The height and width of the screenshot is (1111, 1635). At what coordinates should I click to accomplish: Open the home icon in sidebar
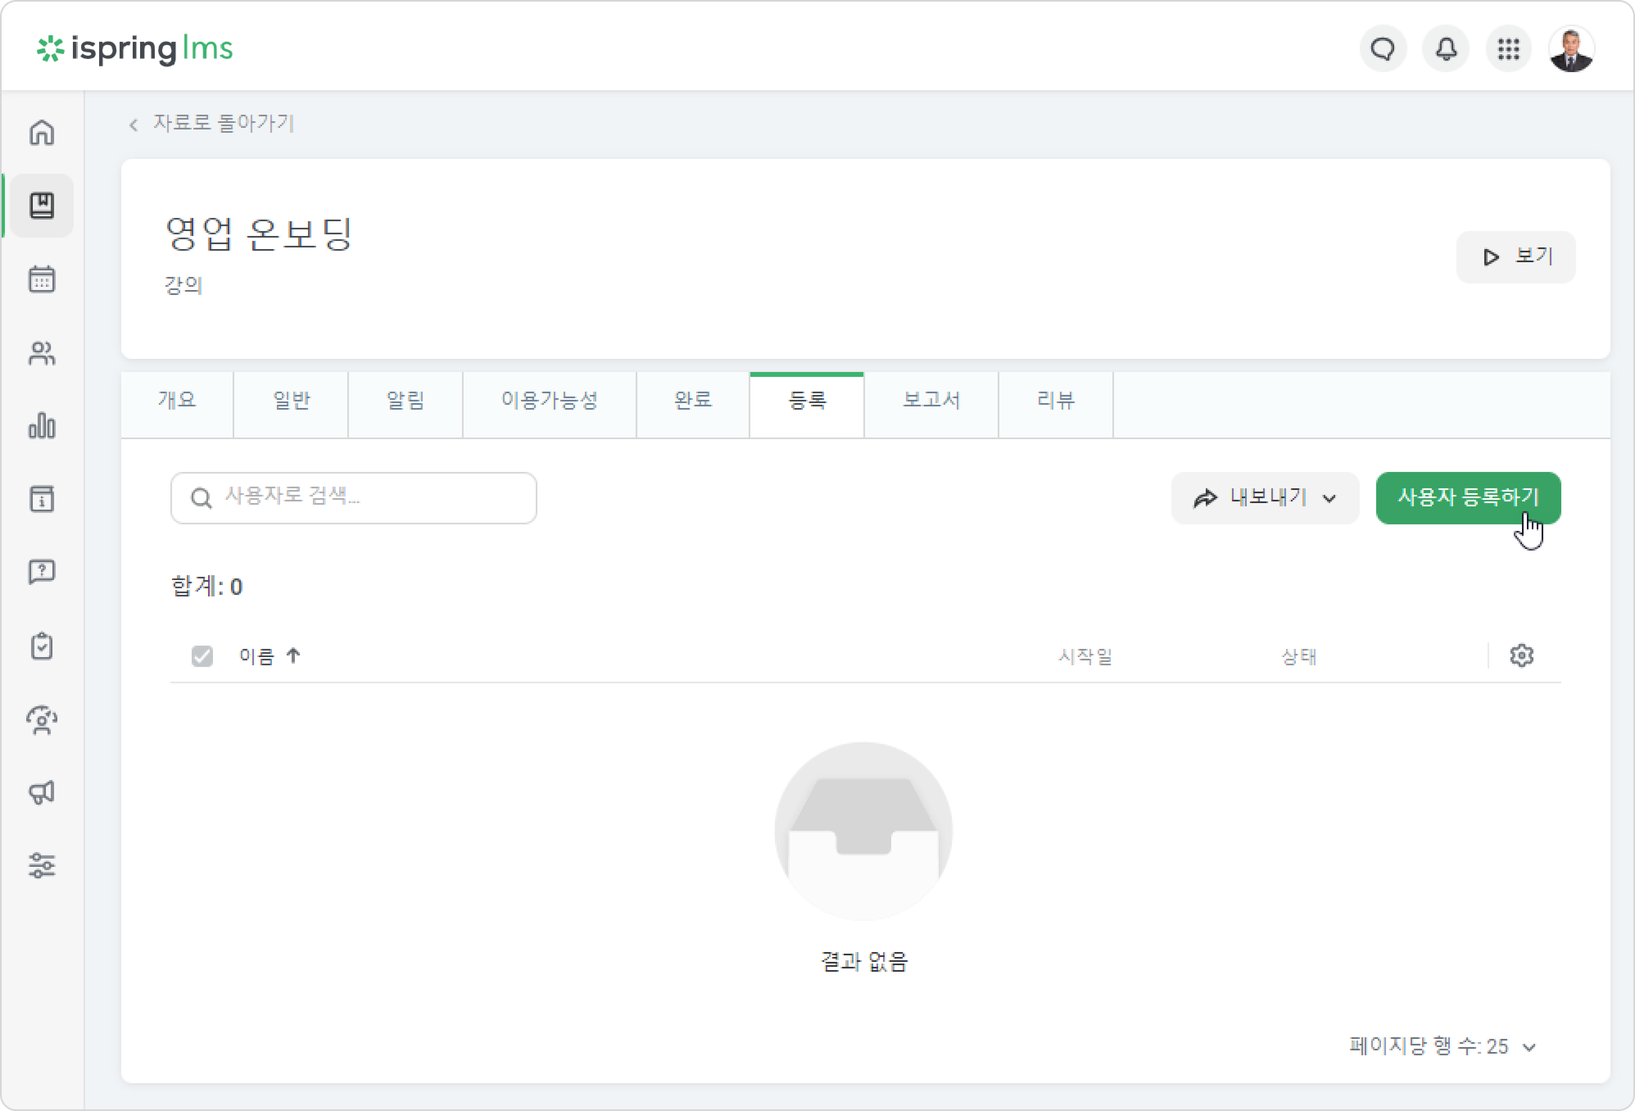tap(42, 132)
